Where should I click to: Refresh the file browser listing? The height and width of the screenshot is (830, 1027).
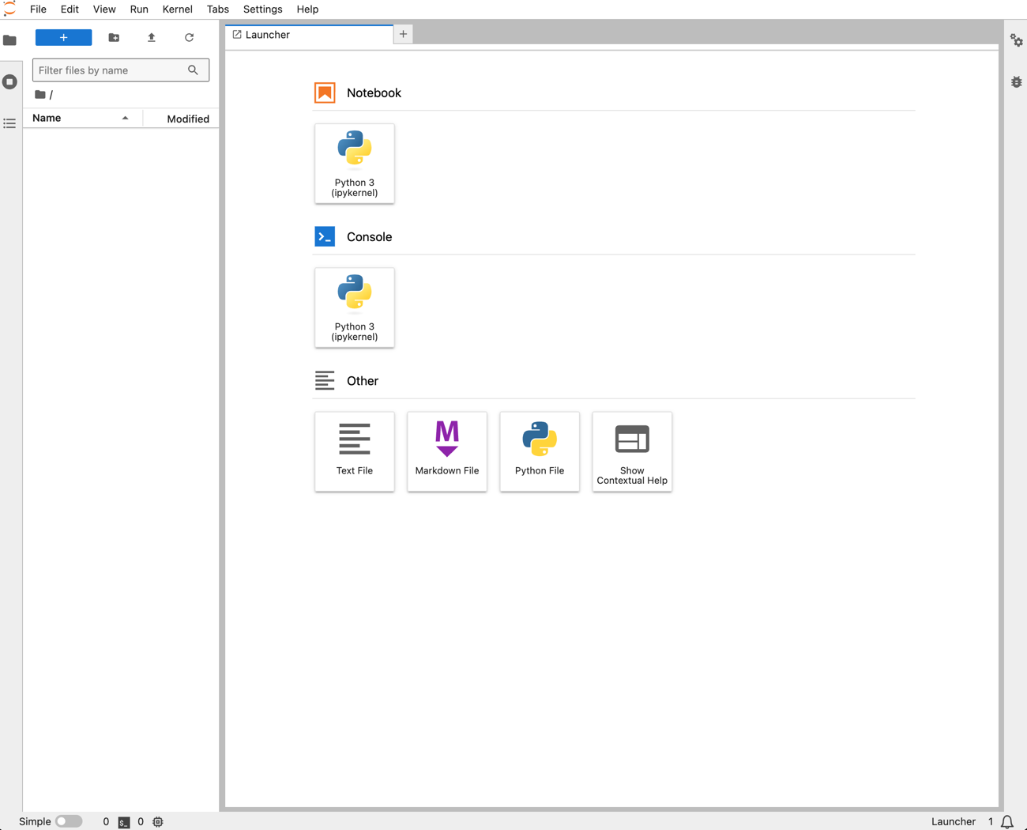point(189,37)
